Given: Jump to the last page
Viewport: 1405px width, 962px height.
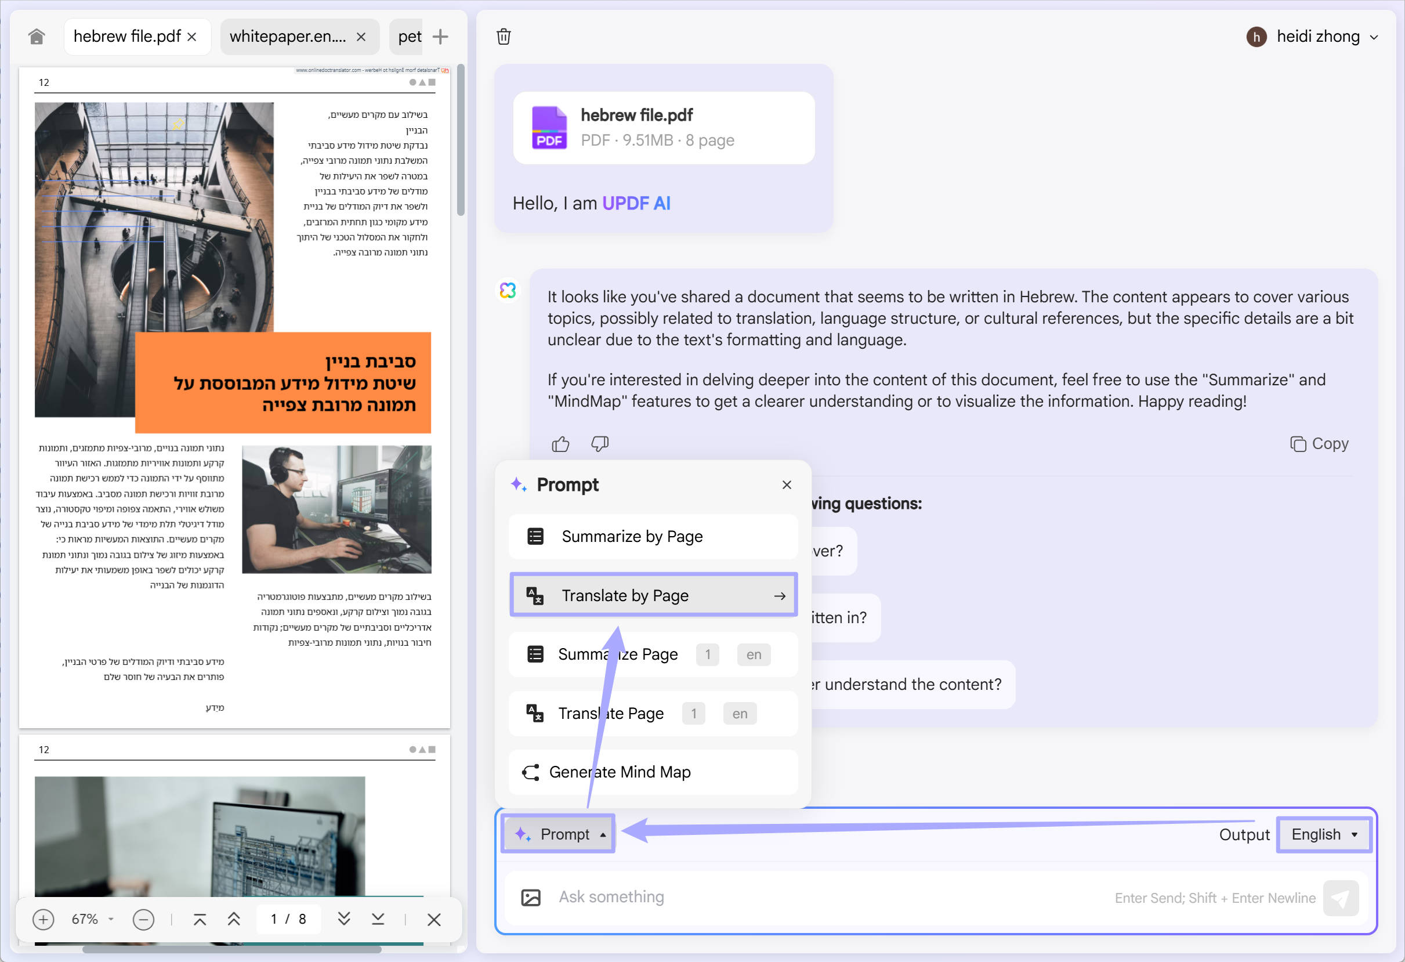Looking at the screenshot, I should (378, 919).
